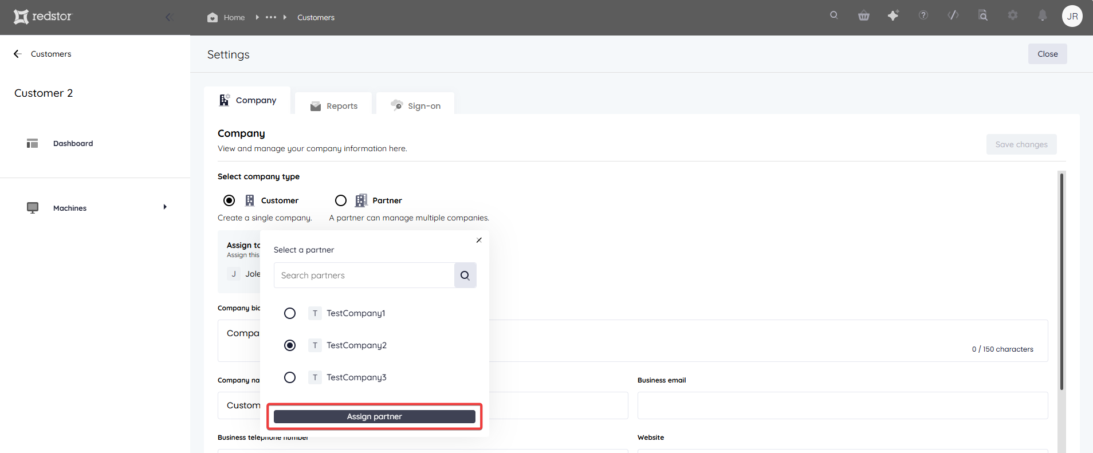Screen dimensions: 1093x453
Task: Switch to the Company tab
Action: click(247, 100)
